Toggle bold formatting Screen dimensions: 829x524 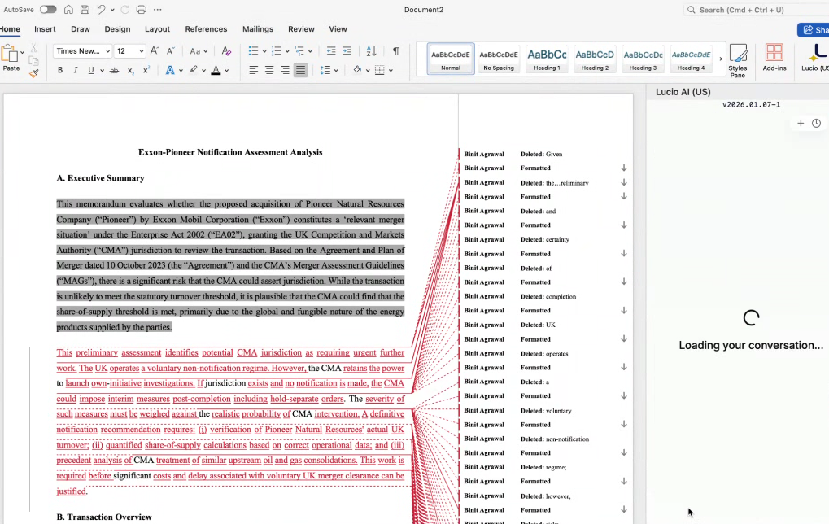coord(60,71)
